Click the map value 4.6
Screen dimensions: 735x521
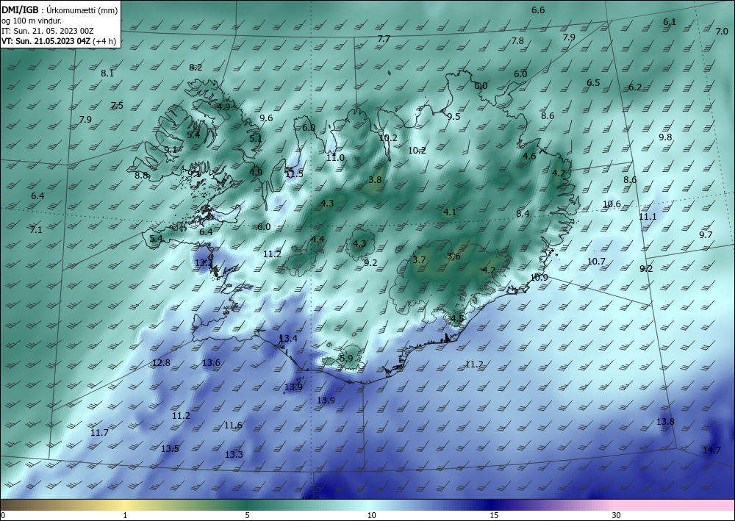529,157
